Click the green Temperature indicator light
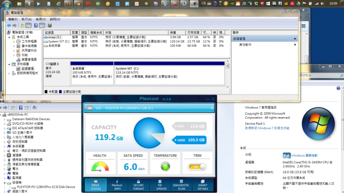This screenshot has height=193, width=344. click(165, 166)
